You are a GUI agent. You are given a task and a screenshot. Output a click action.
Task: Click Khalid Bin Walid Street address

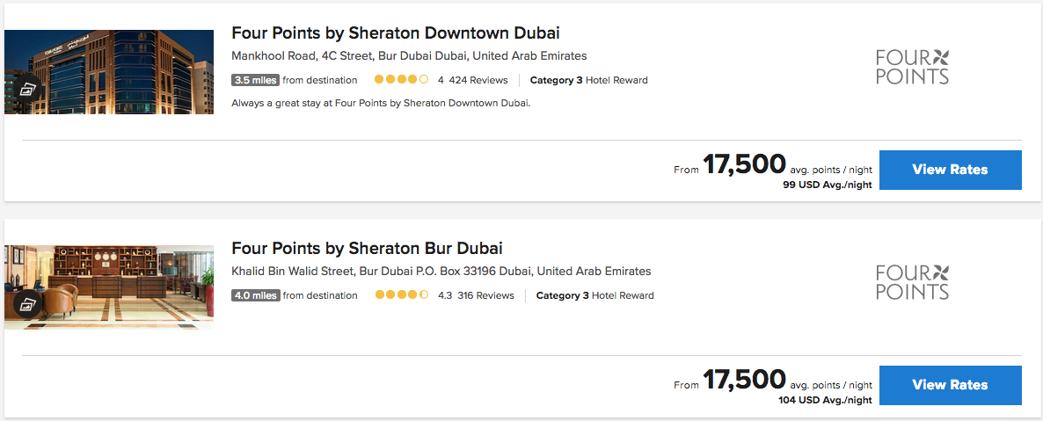pyautogui.click(x=441, y=272)
